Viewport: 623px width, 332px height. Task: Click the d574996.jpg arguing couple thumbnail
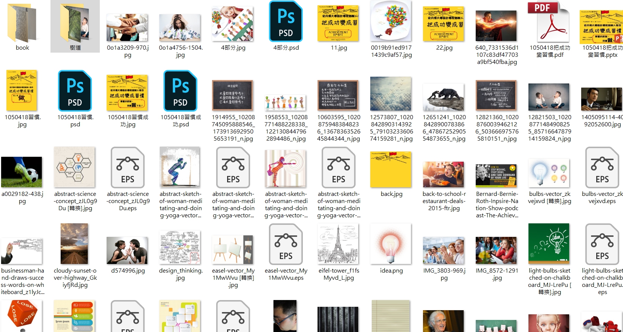click(x=127, y=250)
